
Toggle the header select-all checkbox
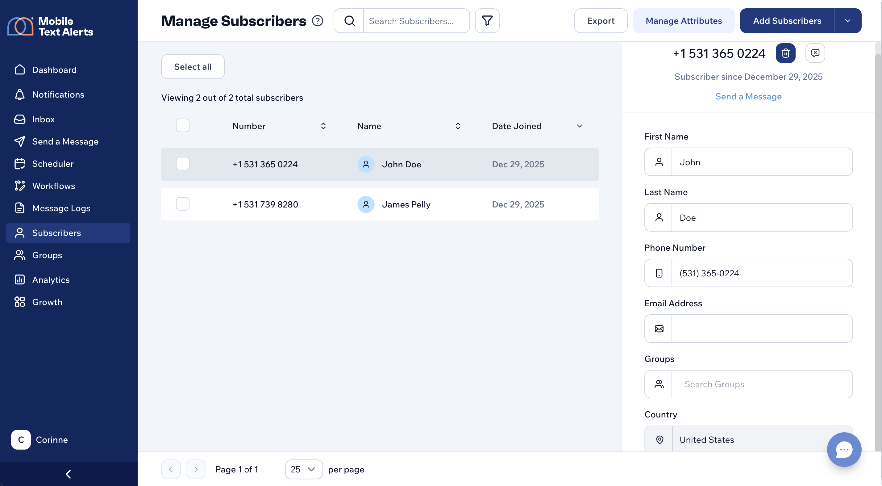pos(182,125)
